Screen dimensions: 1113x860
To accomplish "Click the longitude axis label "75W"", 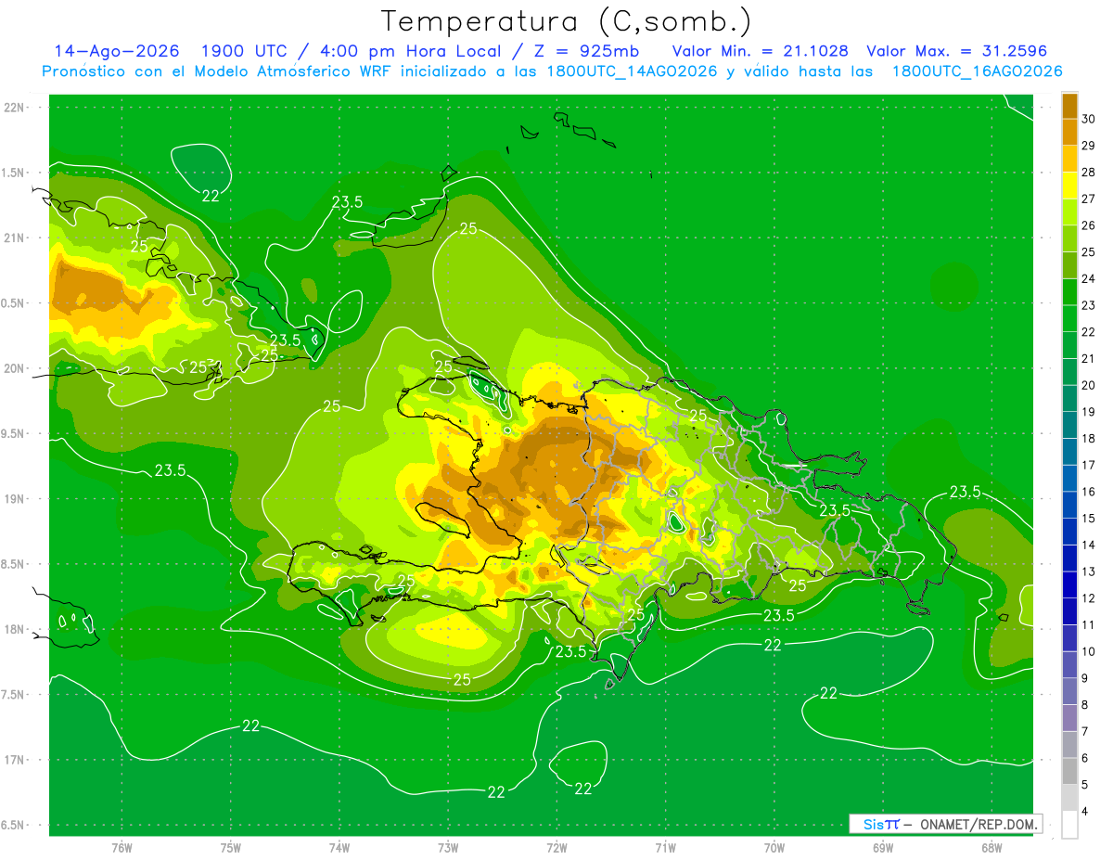I will 231,848.
